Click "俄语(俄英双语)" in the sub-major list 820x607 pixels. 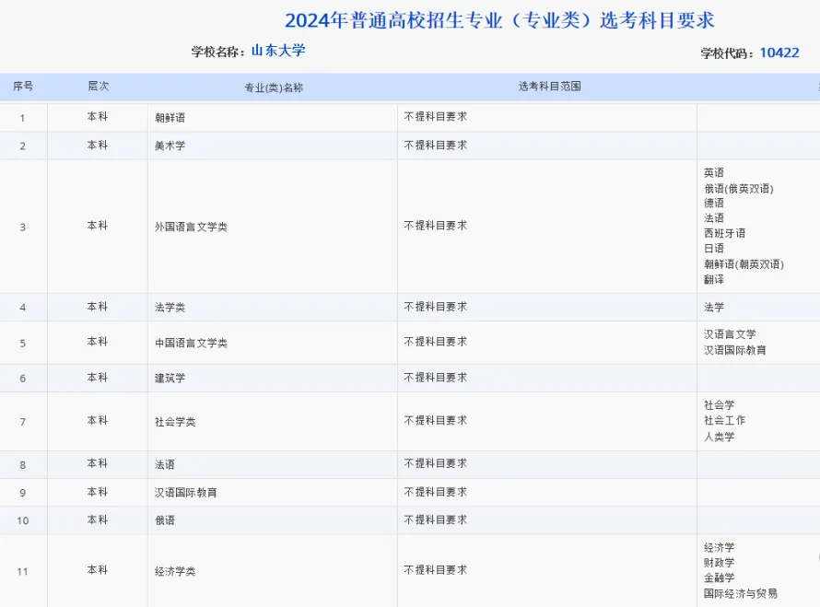pyautogui.click(x=738, y=188)
